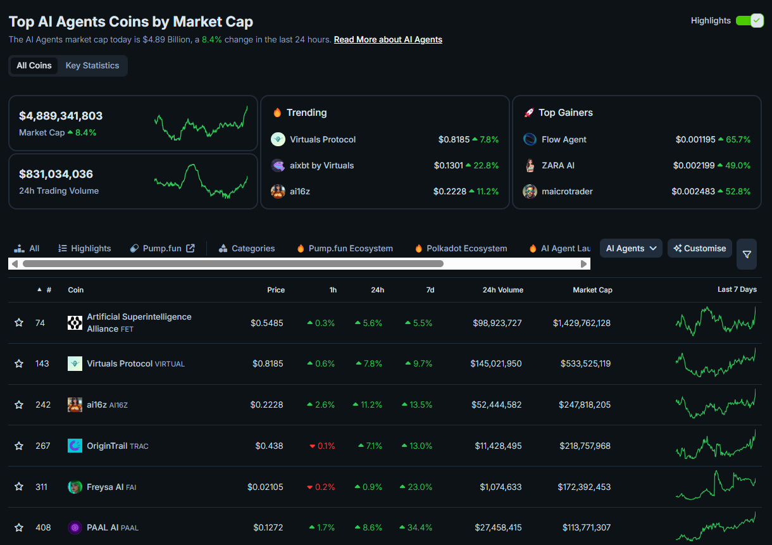
Task: Open the Customise button
Action: coord(700,248)
